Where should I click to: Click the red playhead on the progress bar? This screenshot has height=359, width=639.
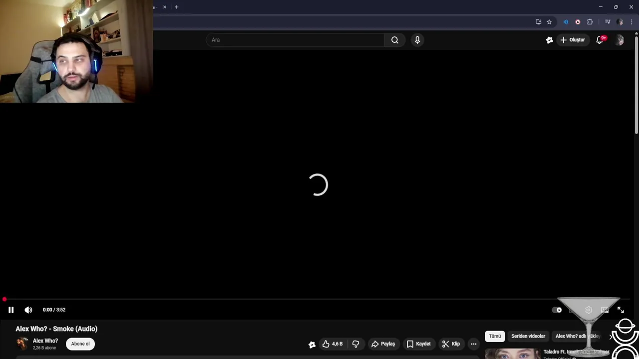[x=4, y=299]
